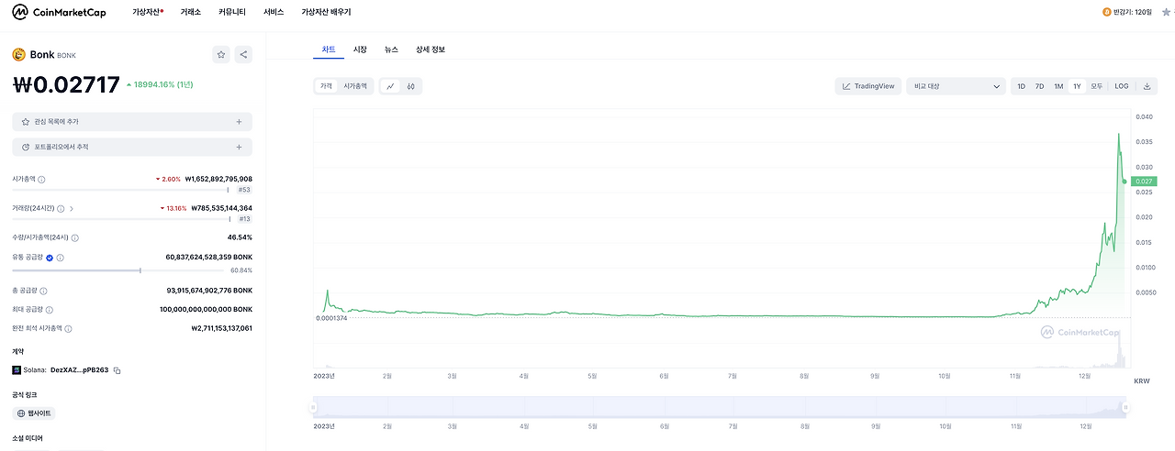Click the CoinMarketCap logo

(58, 12)
